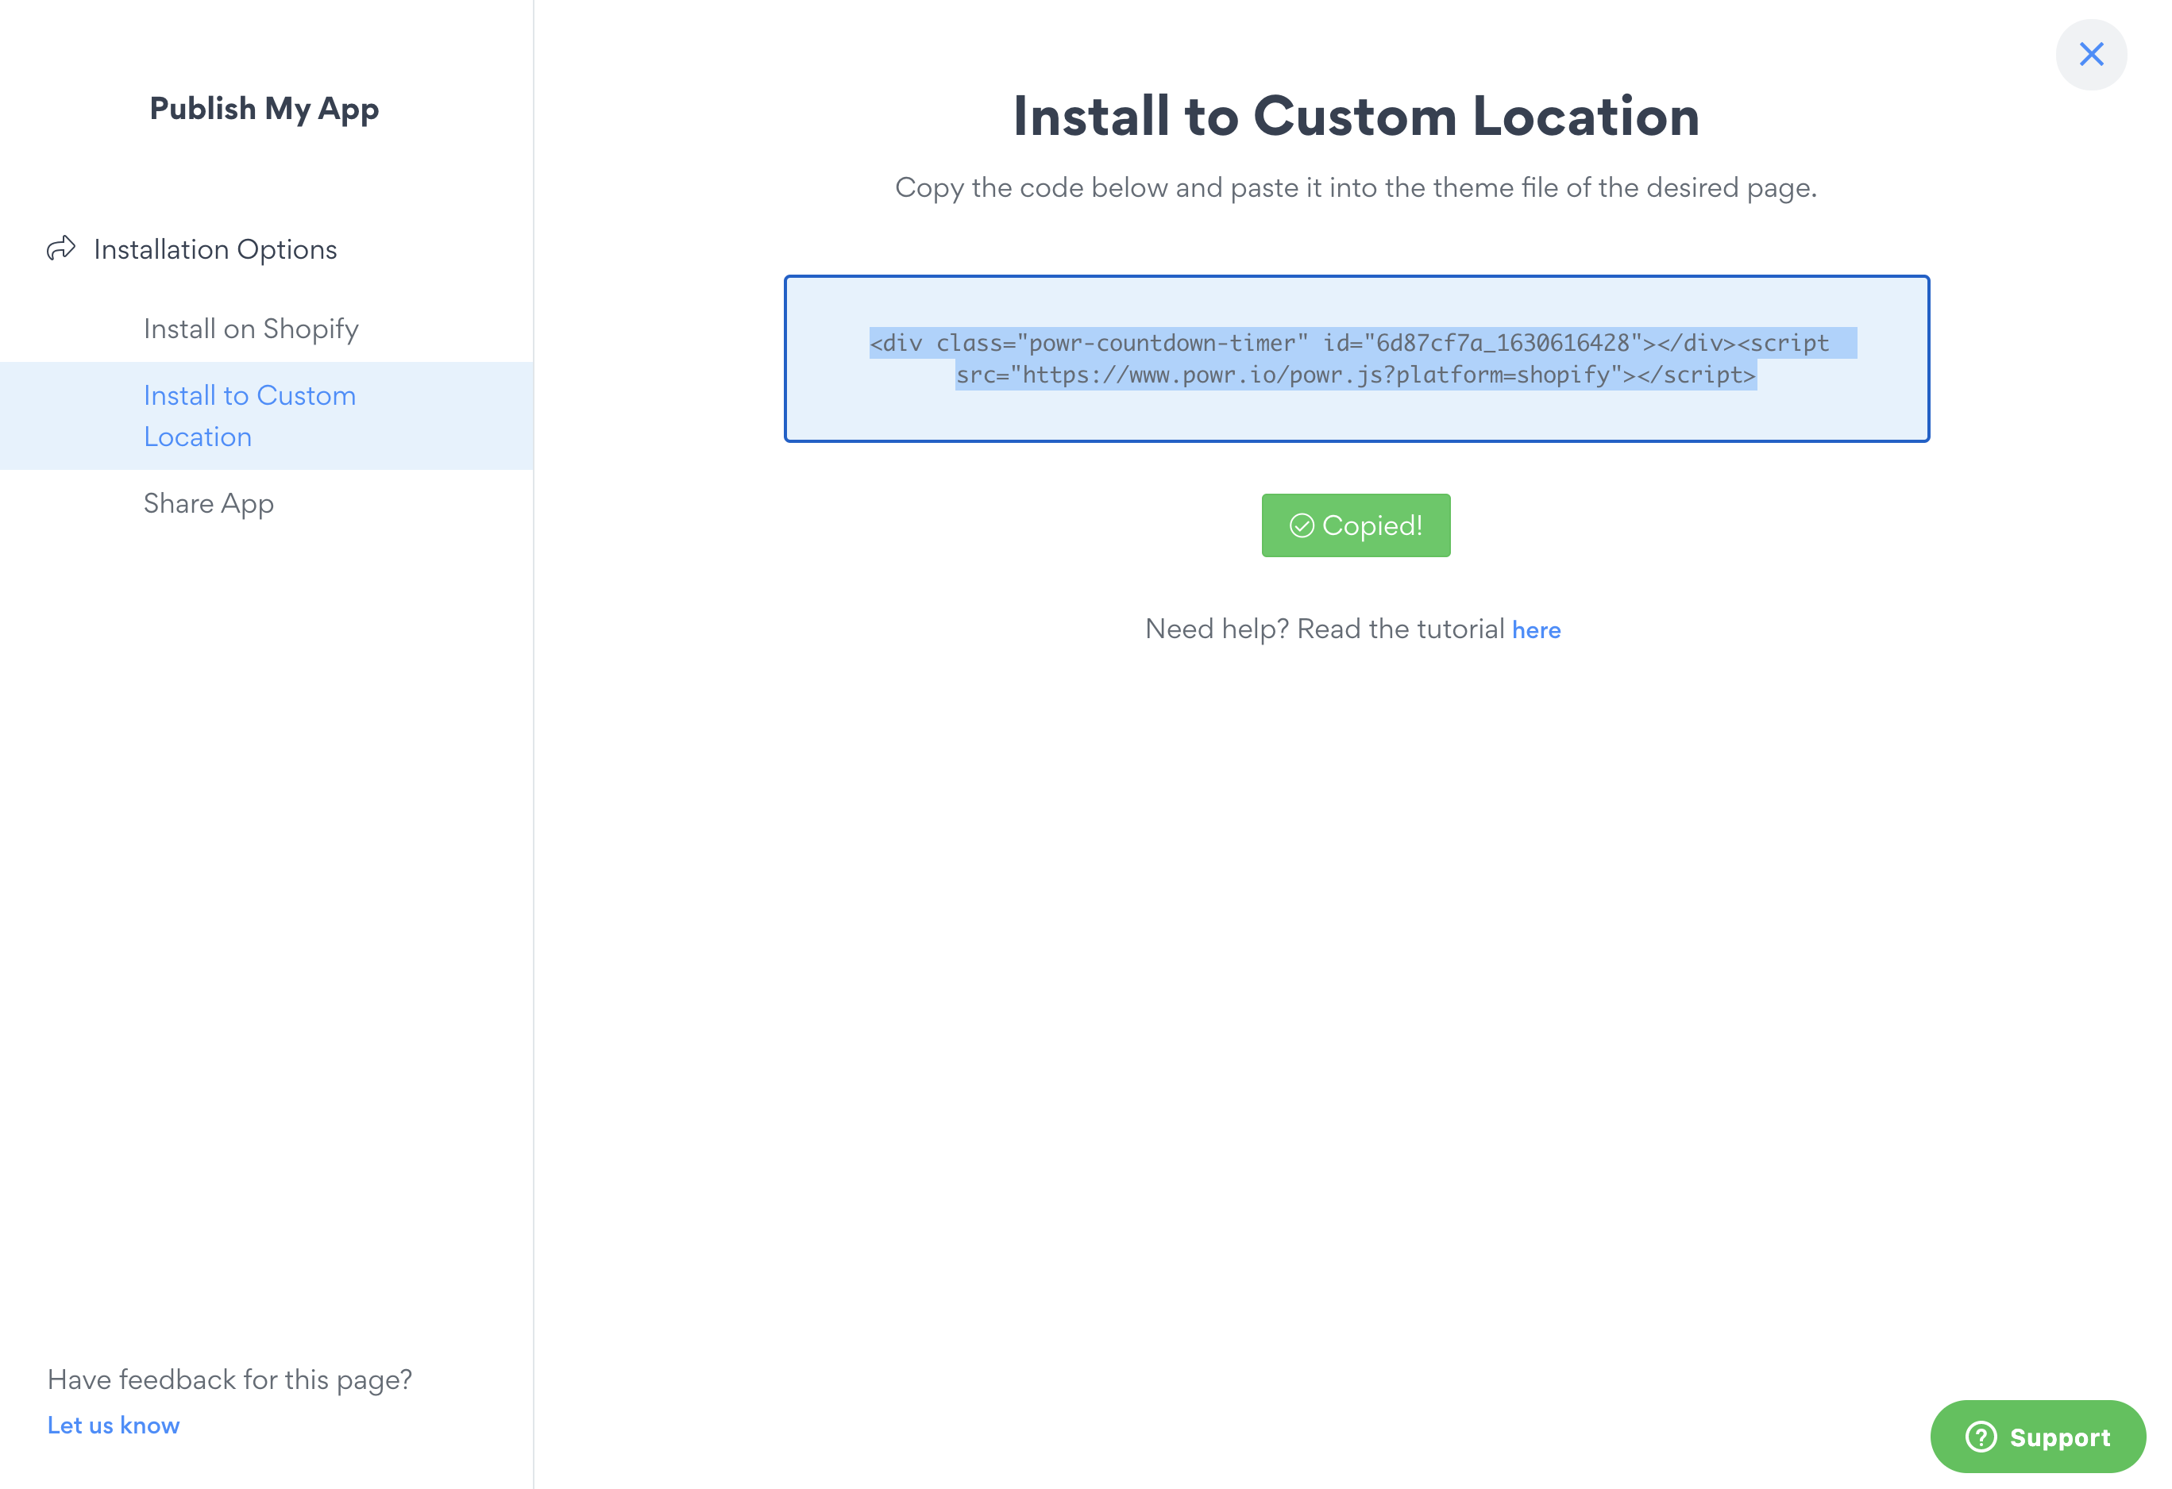Click the green Copied! button

coord(1355,526)
